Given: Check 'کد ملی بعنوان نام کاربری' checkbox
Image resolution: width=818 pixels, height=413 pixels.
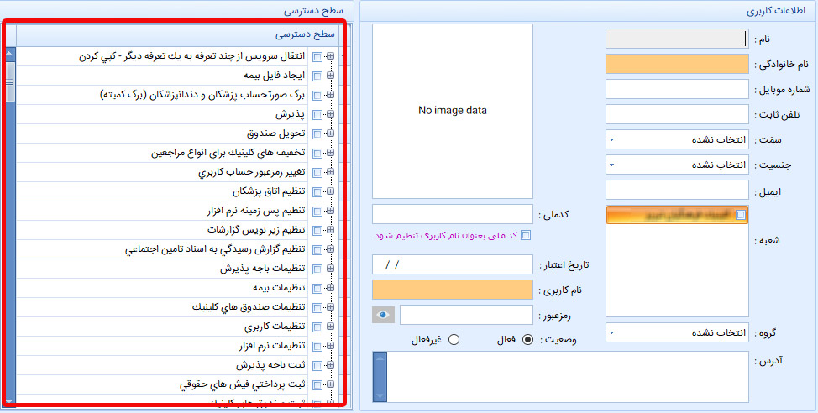Looking at the screenshot, I should (526, 235).
